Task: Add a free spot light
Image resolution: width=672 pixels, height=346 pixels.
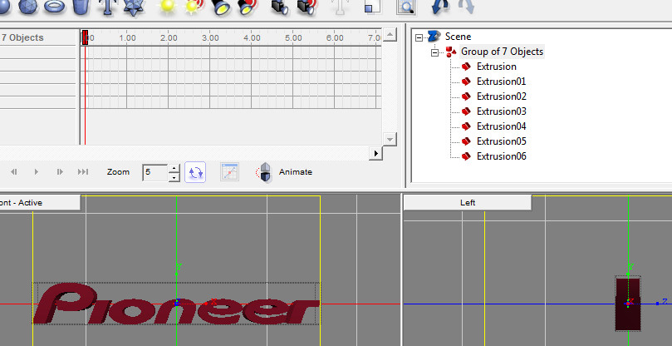Action: pos(221,7)
